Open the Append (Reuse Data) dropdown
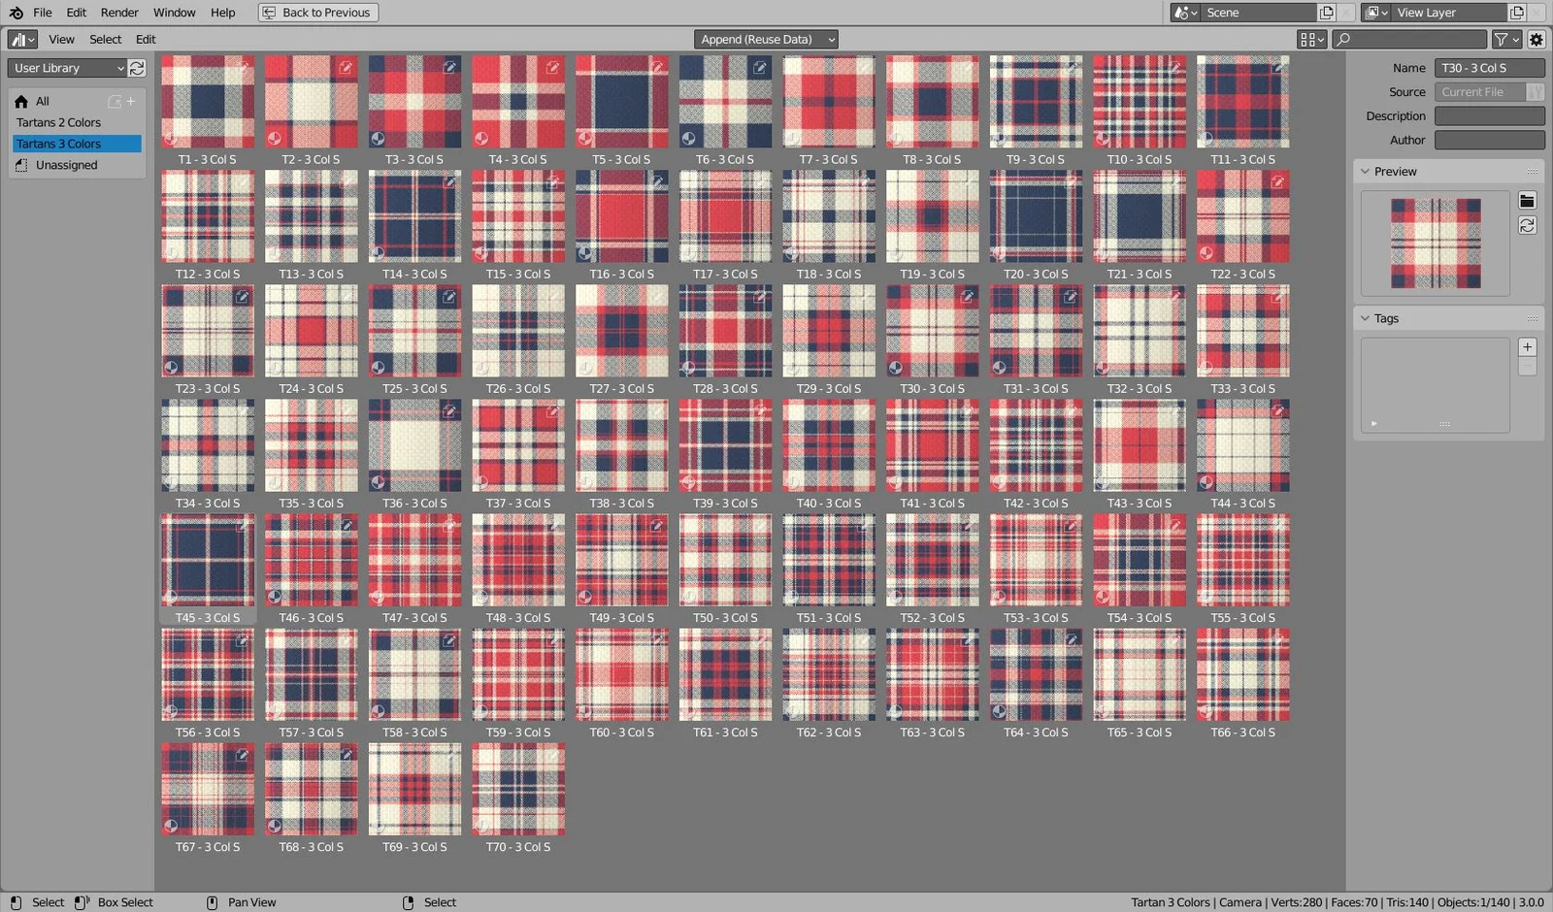 [766, 39]
